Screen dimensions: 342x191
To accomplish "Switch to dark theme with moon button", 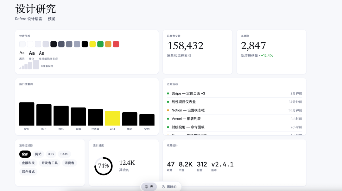I will point(169,187).
